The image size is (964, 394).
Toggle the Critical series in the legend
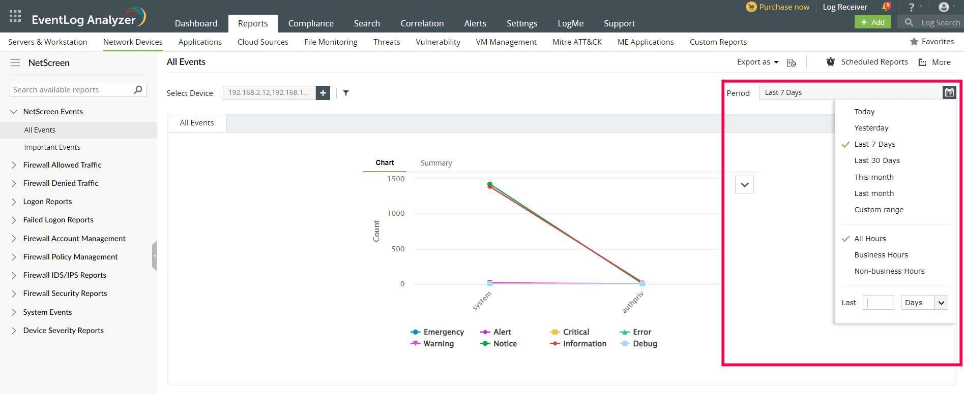coord(569,332)
